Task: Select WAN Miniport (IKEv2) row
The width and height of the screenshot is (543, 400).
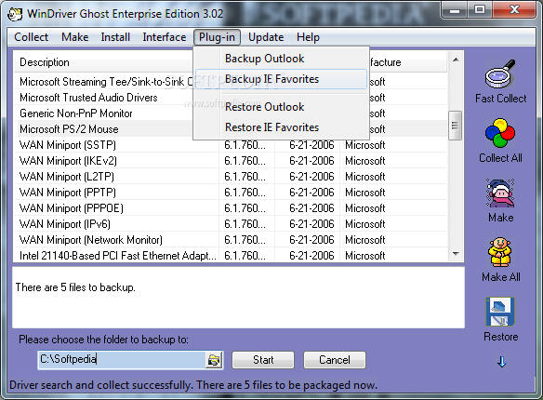Action: 231,161
